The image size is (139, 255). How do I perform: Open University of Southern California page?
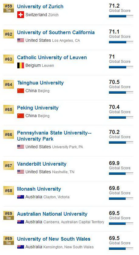56,32
